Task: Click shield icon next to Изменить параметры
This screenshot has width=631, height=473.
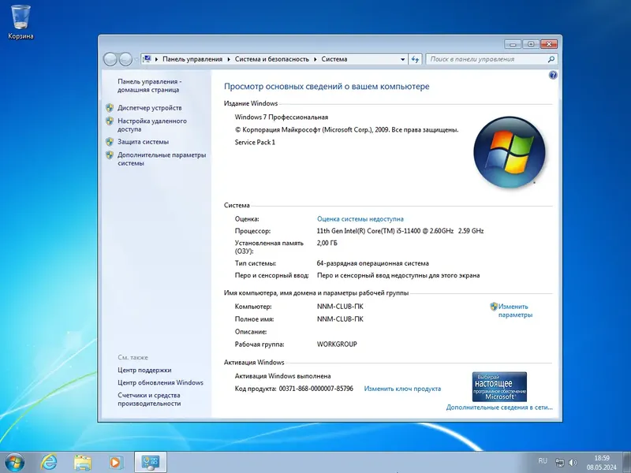Action: tap(494, 307)
